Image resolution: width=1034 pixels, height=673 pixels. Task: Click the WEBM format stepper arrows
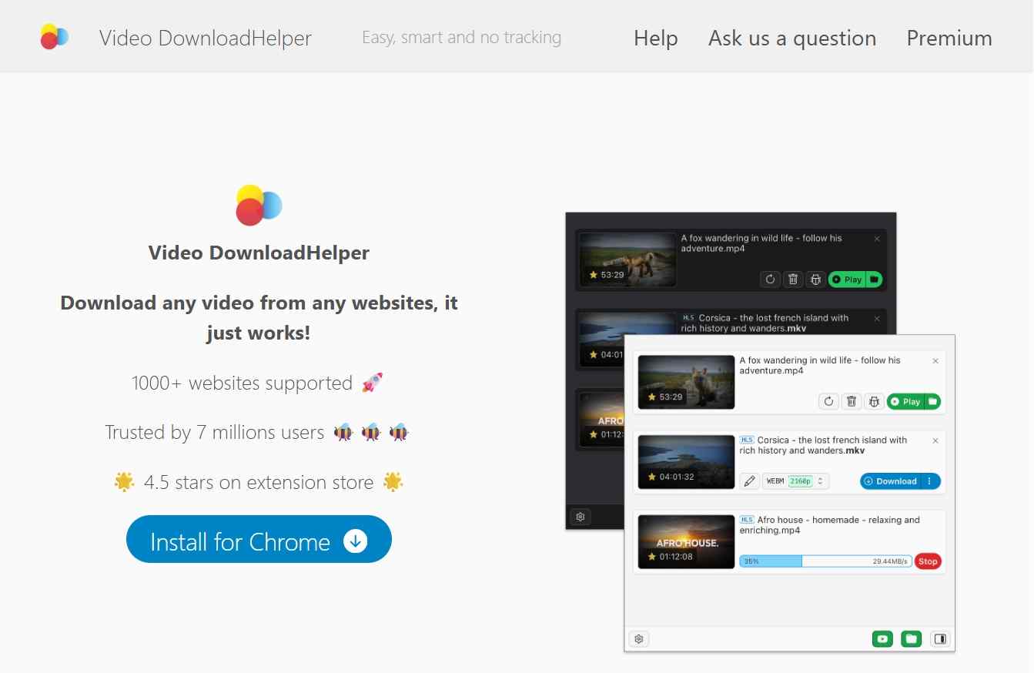tap(820, 480)
